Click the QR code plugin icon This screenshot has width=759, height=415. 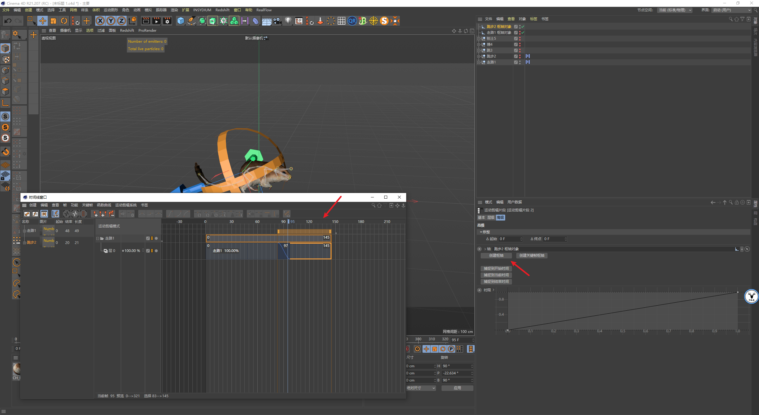point(352,21)
